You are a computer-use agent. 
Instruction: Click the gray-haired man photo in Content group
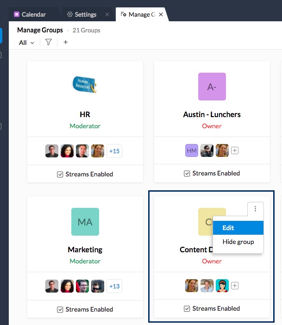(207, 286)
